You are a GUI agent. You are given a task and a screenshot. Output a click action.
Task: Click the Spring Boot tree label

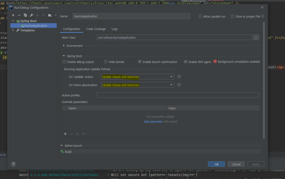coord(28,21)
